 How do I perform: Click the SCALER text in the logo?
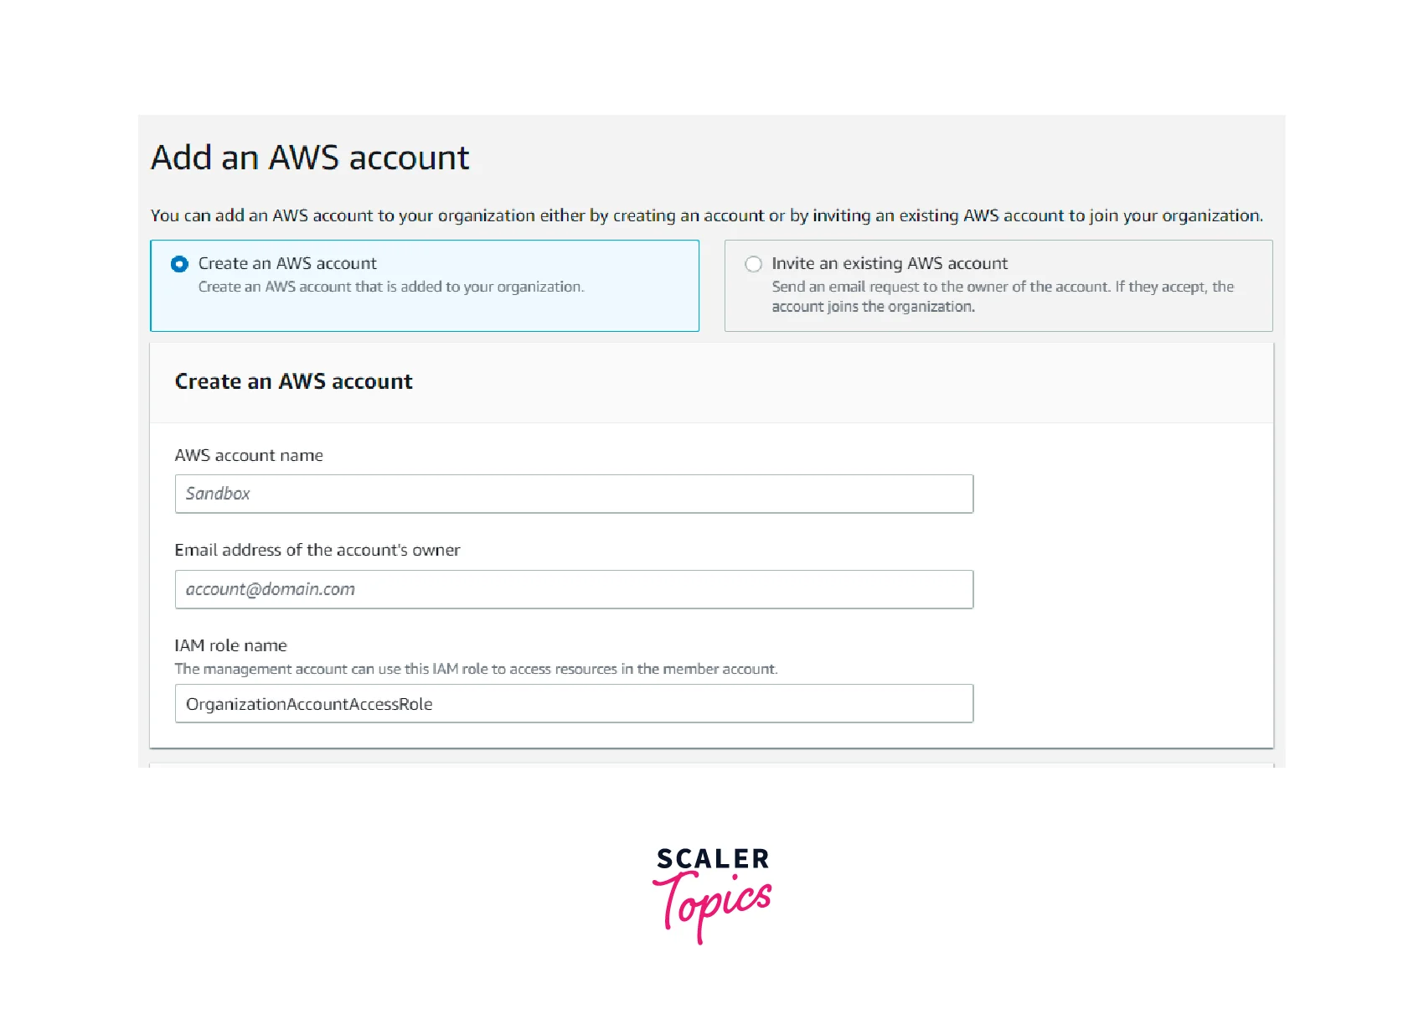[713, 859]
